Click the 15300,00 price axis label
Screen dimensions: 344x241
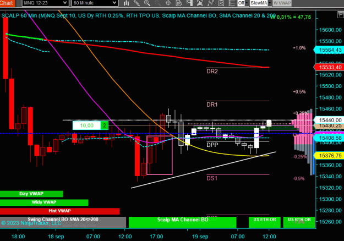330,199
